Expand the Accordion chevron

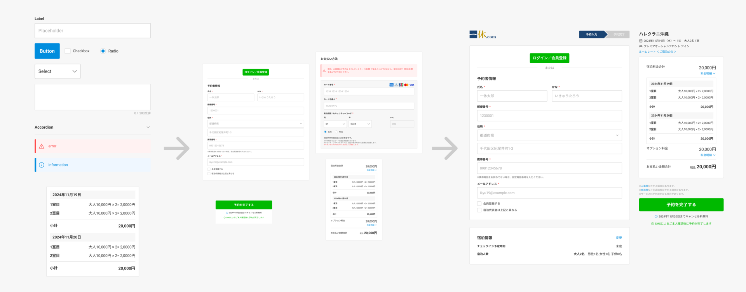(148, 127)
